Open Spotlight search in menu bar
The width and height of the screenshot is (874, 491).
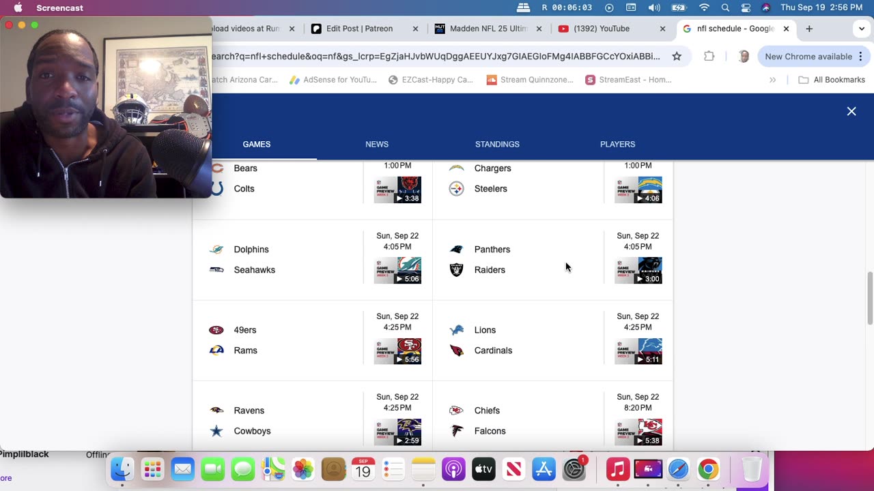pyautogui.click(x=725, y=8)
